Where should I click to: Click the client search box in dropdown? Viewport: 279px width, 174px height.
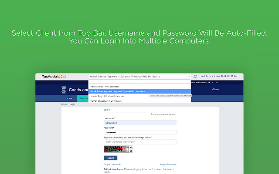[139, 81]
